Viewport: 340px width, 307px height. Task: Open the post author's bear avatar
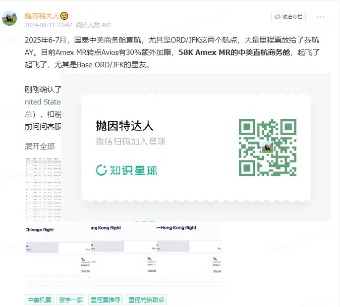(9, 18)
